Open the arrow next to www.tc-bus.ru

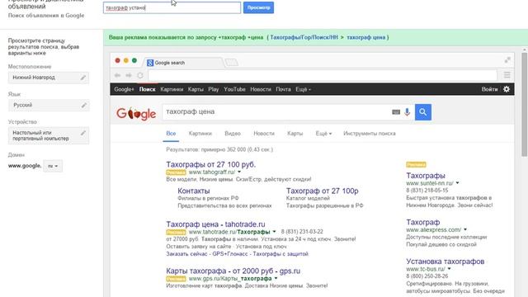[449, 269]
